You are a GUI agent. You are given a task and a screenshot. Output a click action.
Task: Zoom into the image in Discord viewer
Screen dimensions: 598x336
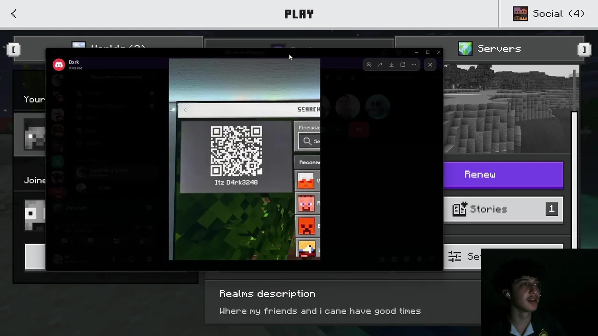[369, 65]
